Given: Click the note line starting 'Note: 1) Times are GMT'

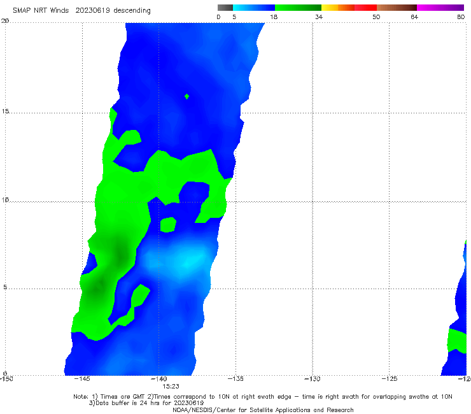Looking at the screenshot, I should (x=262, y=397).
